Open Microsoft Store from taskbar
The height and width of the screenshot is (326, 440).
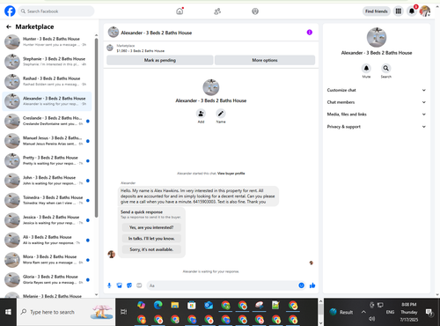click(x=192, y=306)
